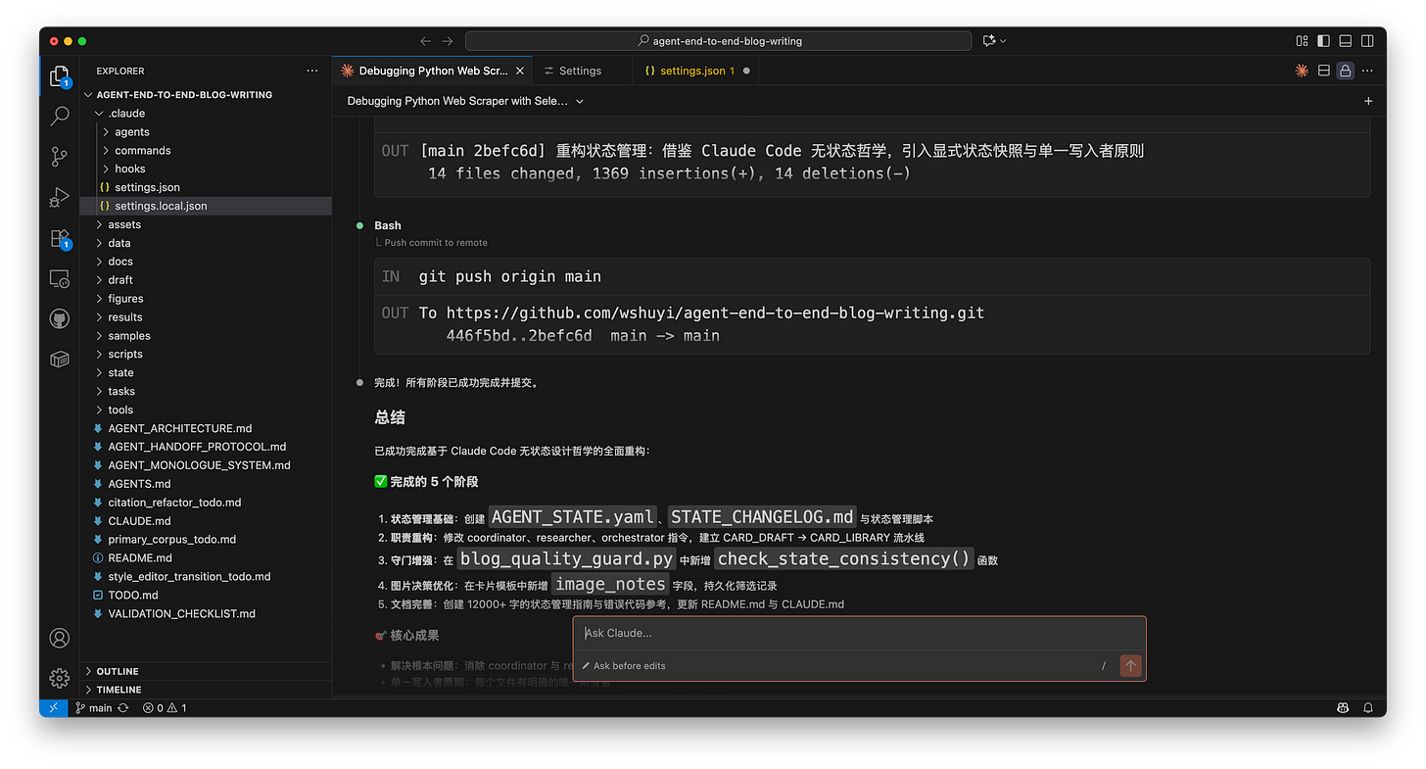This screenshot has width=1426, height=769.
Task: Click the orange Claude Code icon in editor toolbar
Action: [x=1302, y=71]
